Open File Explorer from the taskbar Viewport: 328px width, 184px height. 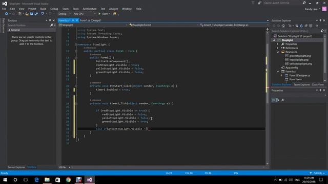click(x=47, y=179)
